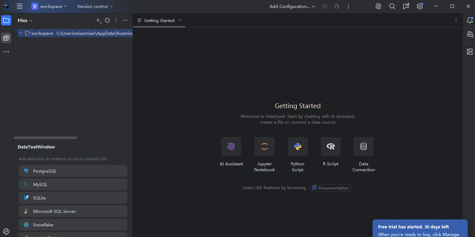Hide the Files panel with minus
The height and width of the screenshot is (237, 475).
(125, 20)
